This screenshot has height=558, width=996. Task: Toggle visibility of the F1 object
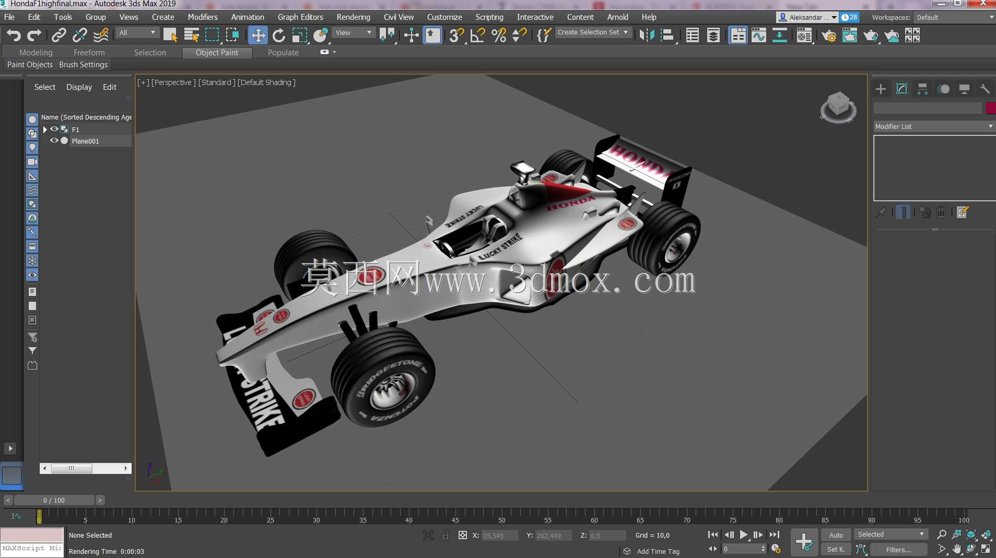tap(54, 129)
